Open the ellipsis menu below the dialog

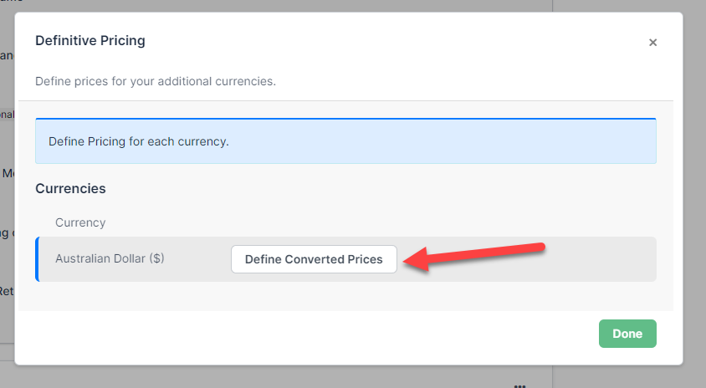(519, 385)
